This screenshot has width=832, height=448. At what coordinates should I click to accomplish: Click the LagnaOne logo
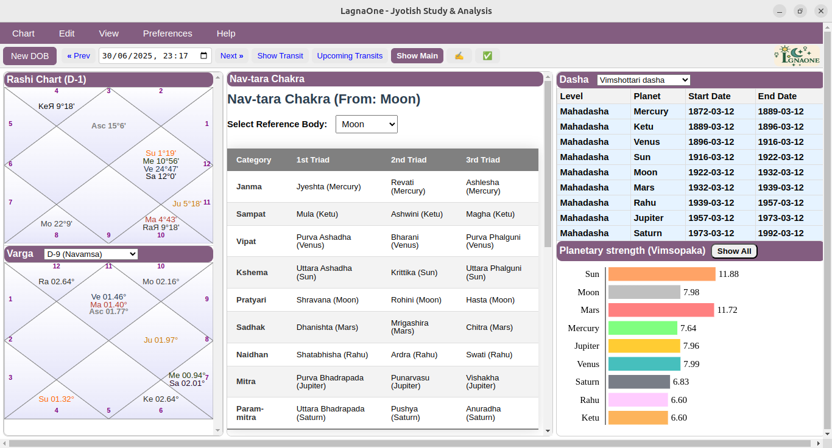coord(797,55)
